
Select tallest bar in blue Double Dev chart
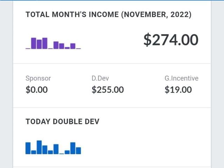pyautogui.click(x=40, y=147)
